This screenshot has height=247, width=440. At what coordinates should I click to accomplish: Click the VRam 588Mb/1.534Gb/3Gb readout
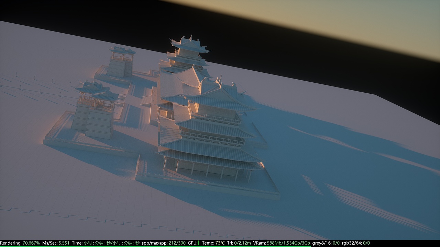(x=282, y=243)
